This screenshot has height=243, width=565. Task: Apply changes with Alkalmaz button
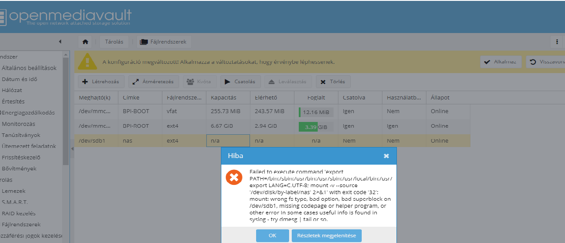click(501, 62)
